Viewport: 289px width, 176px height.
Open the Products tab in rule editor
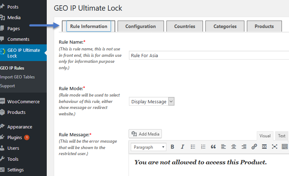coord(264,26)
